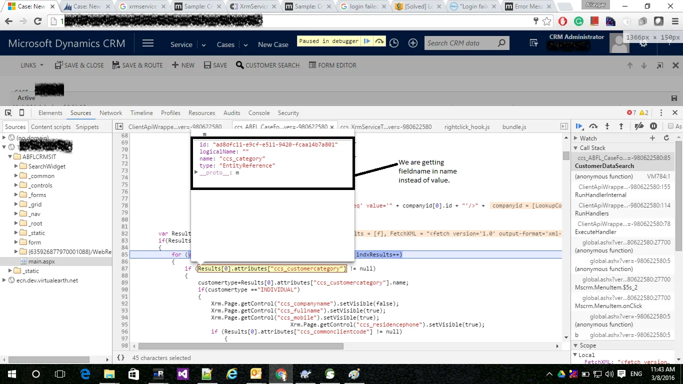This screenshot has width=683, height=384.
Task: Click the NEW command button
Action: 183,65
